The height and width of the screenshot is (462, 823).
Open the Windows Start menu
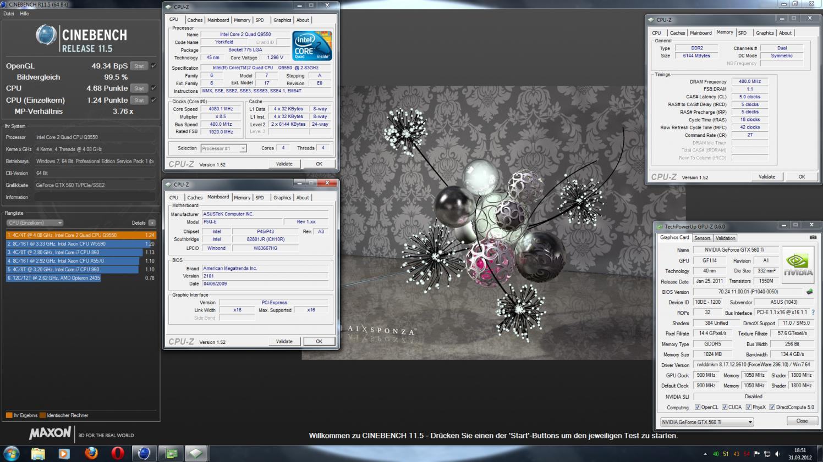[12, 453]
